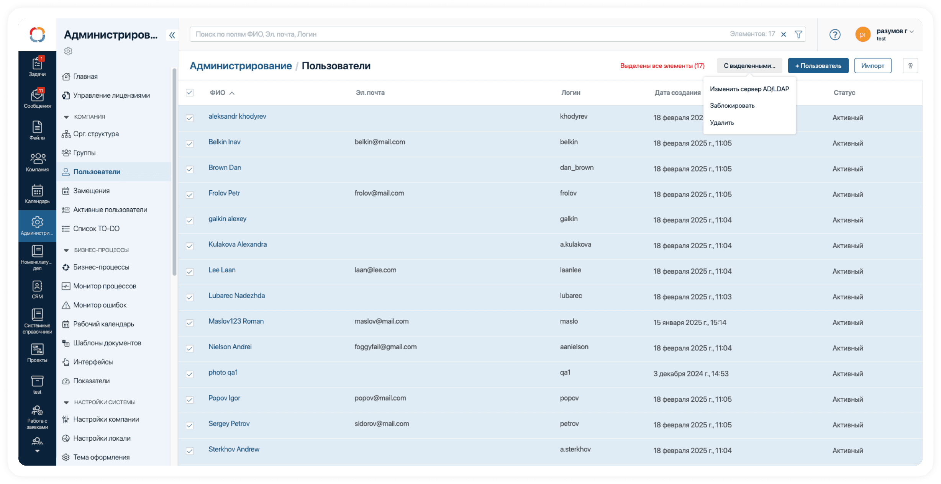This screenshot has height=484, width=941.
Task: Collapse the КОМПАНИЯ section
Action: click(x=66, y=117)
